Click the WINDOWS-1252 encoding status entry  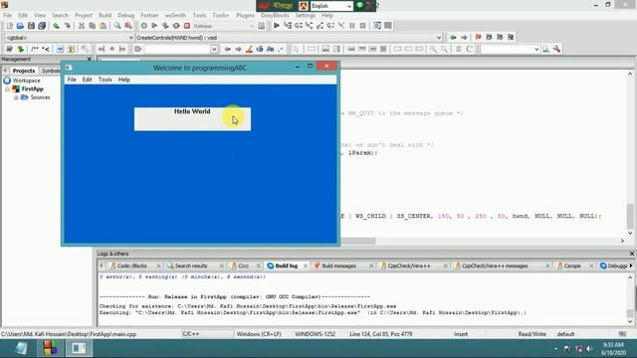[315, 334]
